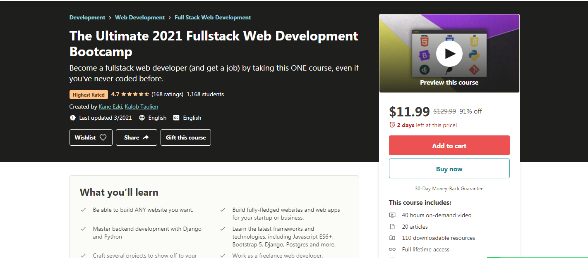This screenshot has height=258, width=588.
Task: Open the Web Development breadcrumb
Action: click(140, 17)
